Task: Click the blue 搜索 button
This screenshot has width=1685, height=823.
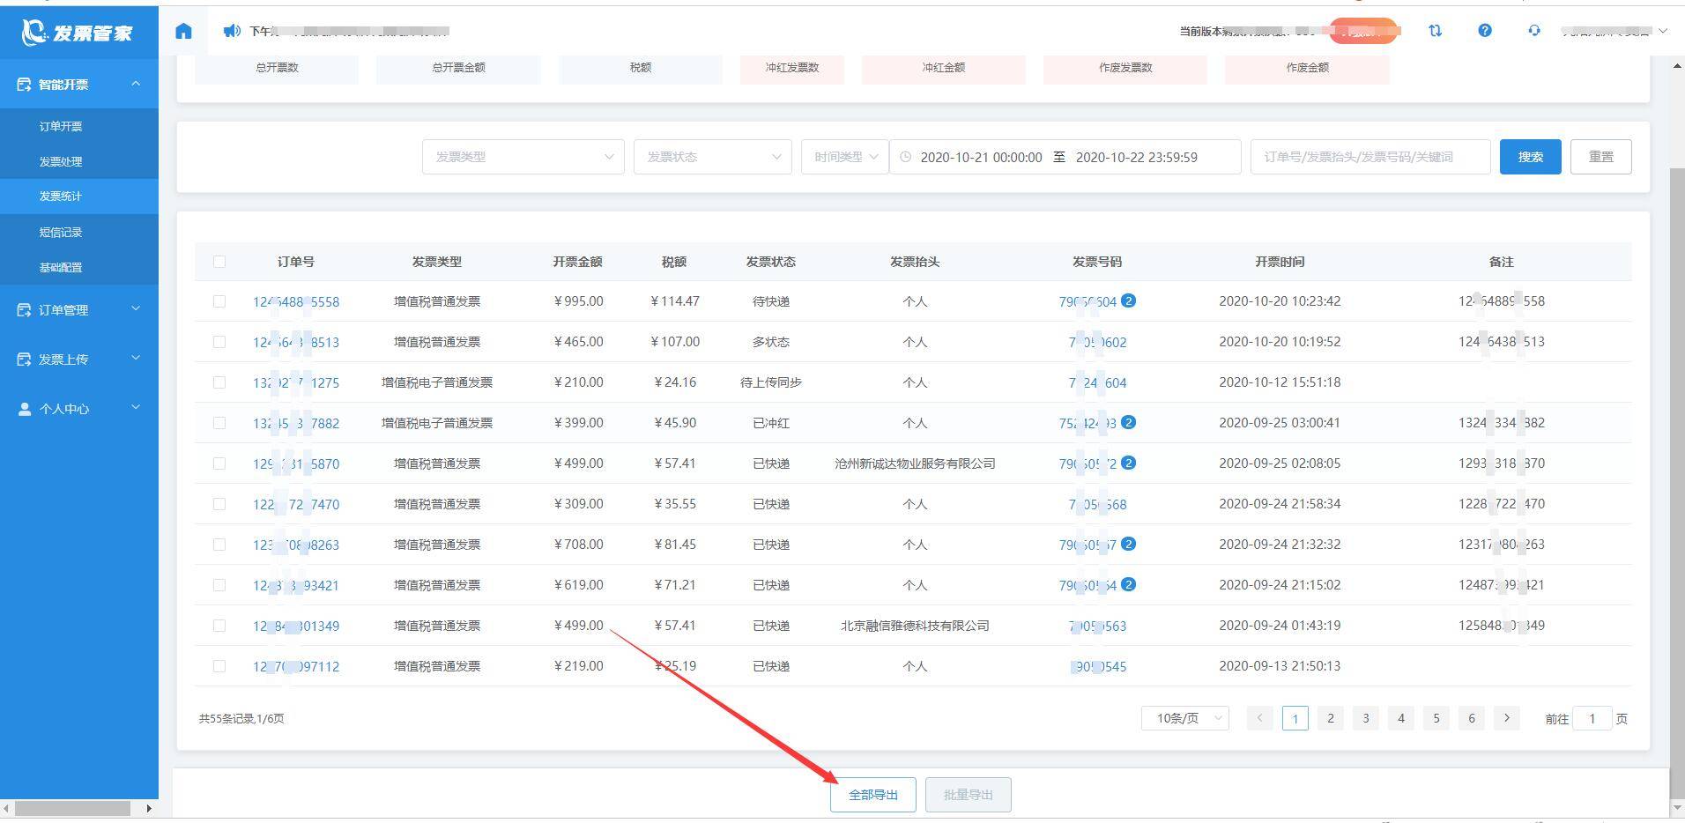Action: (x=1531, y=157)
